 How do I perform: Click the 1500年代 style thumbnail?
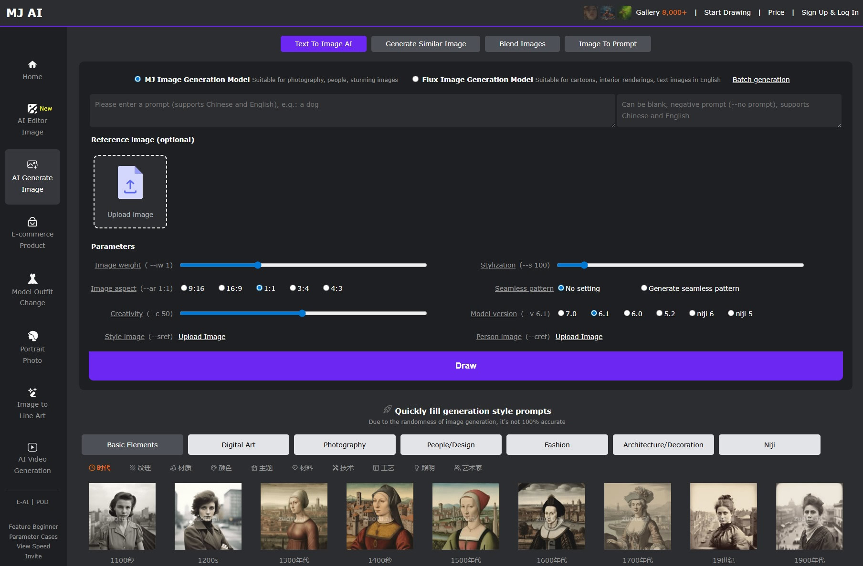click(465, 516)
